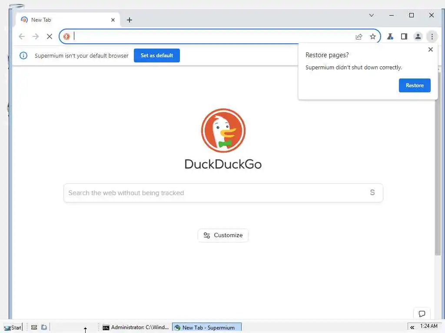Open the profile avatar menu
This screenshot has height=333, width=445.
[418, 36]
